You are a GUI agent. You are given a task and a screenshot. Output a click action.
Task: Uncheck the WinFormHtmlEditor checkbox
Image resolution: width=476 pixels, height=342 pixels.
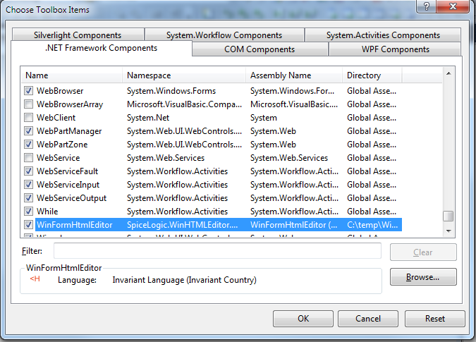point(29,225)
